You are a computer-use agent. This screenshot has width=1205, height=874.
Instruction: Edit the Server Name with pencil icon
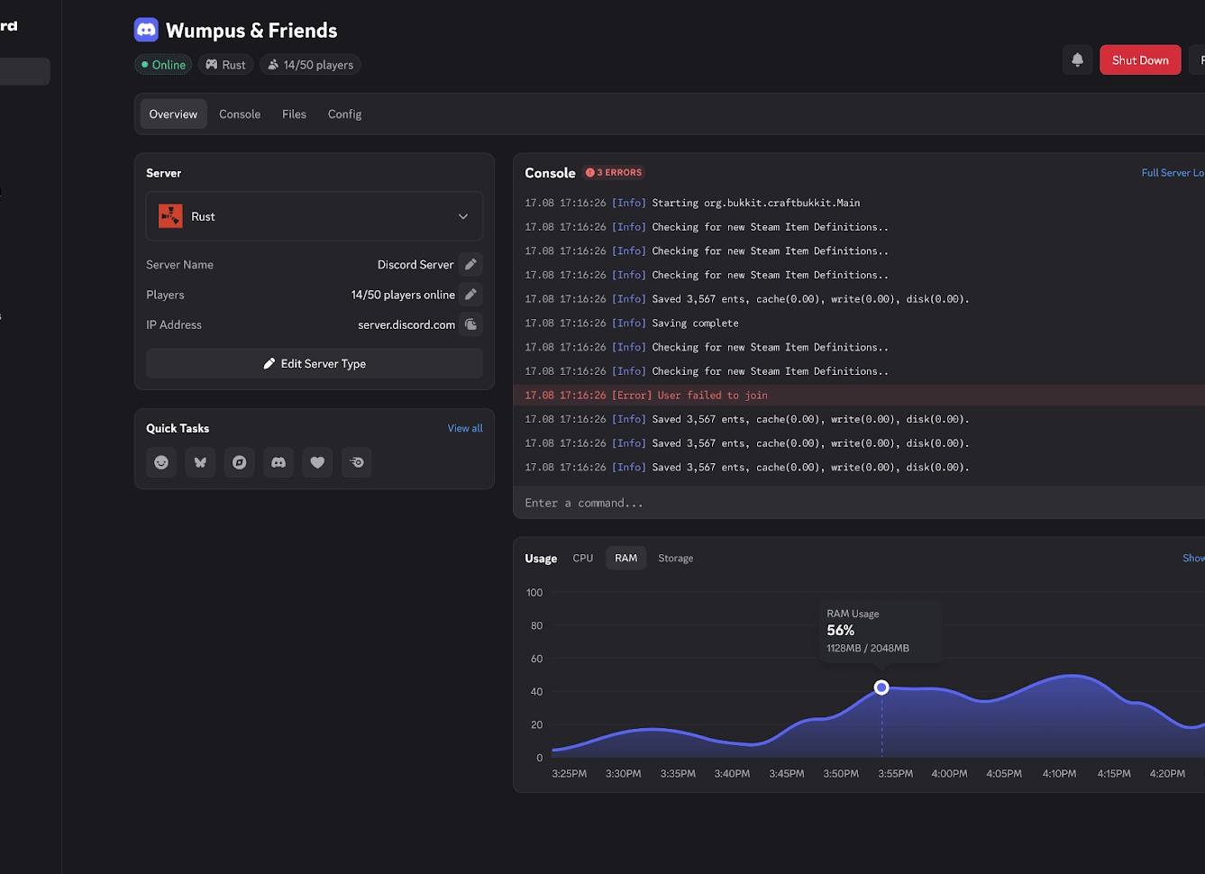(x=470, y=264)
